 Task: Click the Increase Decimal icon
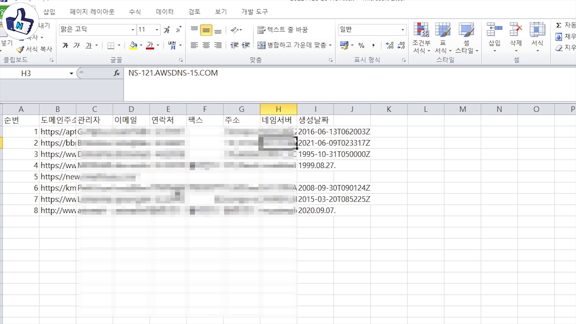click(389, 45)
